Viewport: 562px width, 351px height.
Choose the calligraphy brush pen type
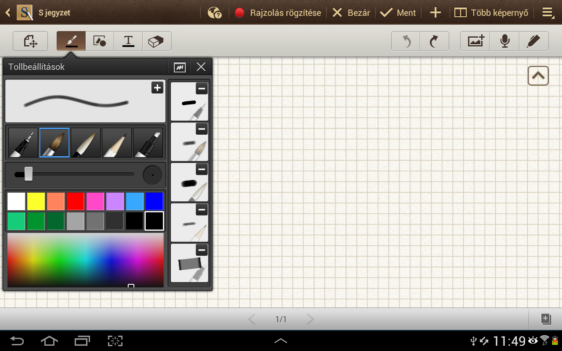[x=86, y=143]
